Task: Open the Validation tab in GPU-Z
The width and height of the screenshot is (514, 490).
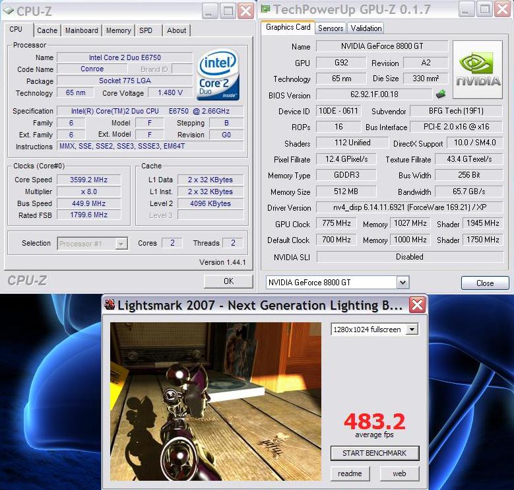Action: 366,28
